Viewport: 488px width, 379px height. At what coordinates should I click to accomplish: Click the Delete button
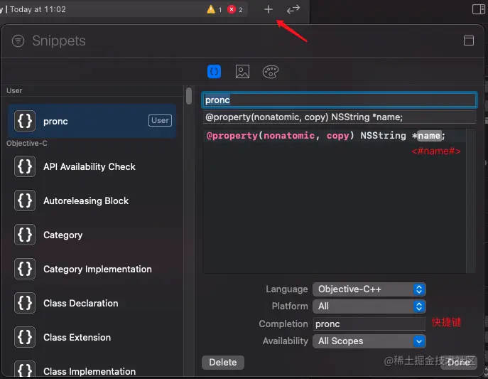pos(223,363)
